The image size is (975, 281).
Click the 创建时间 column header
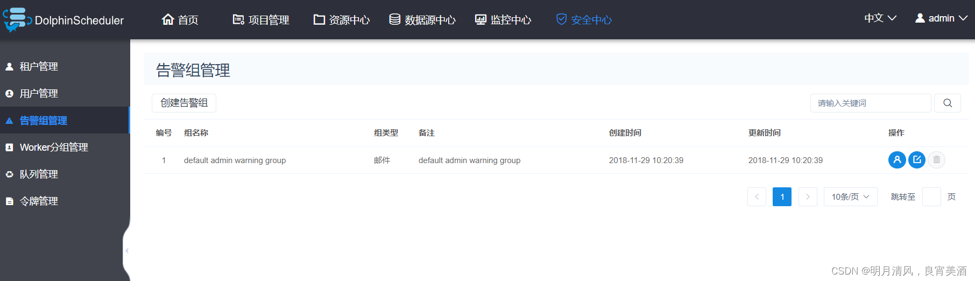(625, 133)
